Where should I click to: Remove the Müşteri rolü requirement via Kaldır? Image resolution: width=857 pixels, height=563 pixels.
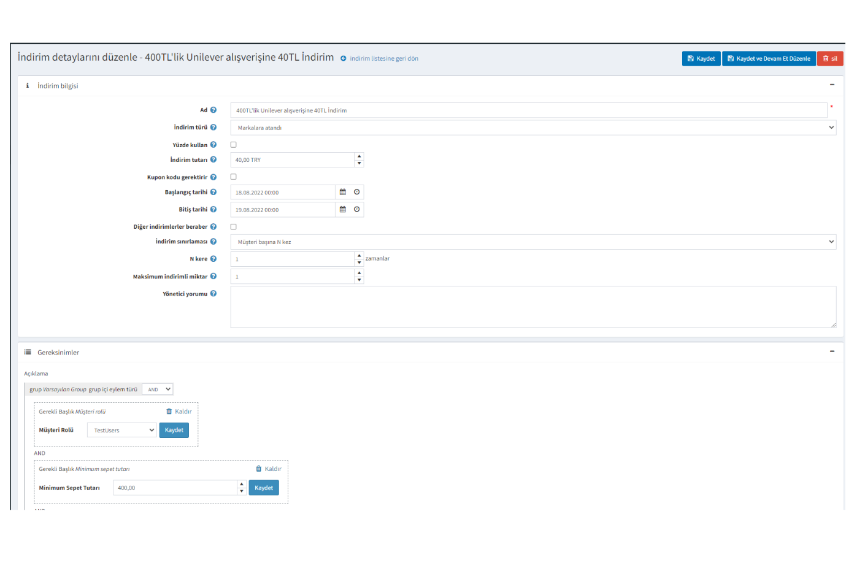click(179, 412)
